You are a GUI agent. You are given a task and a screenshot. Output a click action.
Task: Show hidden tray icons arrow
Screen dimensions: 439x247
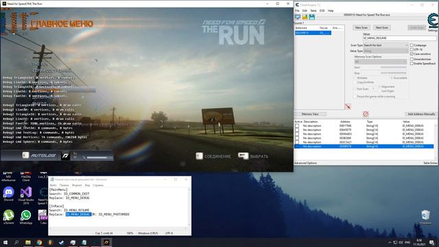click(390, 242)
